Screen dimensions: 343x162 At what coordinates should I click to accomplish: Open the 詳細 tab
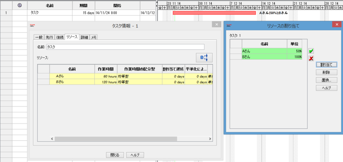[84, 37]
